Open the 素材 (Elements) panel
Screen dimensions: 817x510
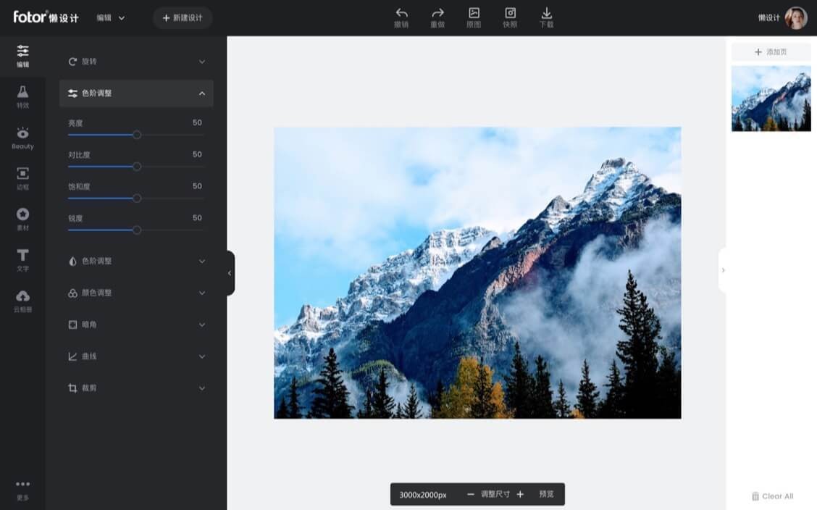(22, 219)
